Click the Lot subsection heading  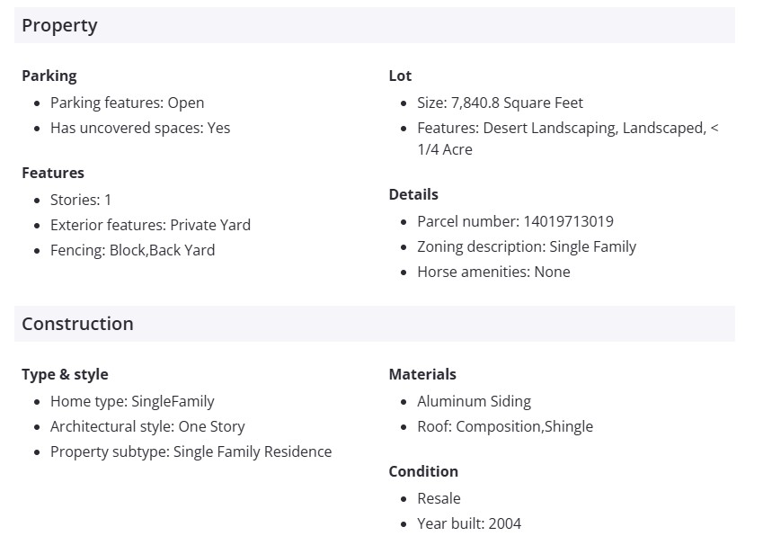[x=400, y=76]
